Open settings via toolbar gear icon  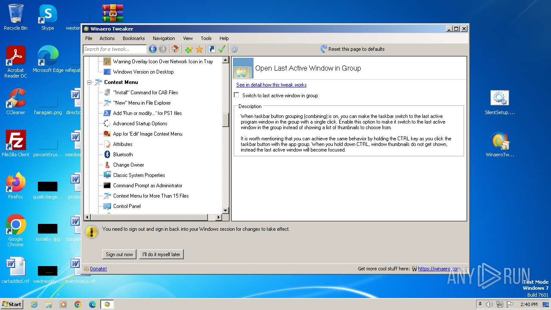234,49
